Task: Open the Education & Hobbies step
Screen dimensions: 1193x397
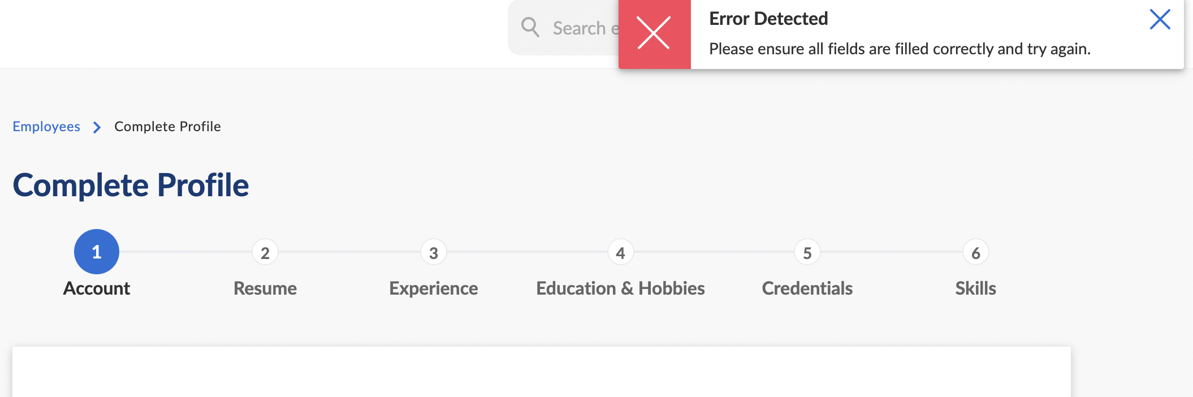Action: pyautogui.click(x=620, y=288)
